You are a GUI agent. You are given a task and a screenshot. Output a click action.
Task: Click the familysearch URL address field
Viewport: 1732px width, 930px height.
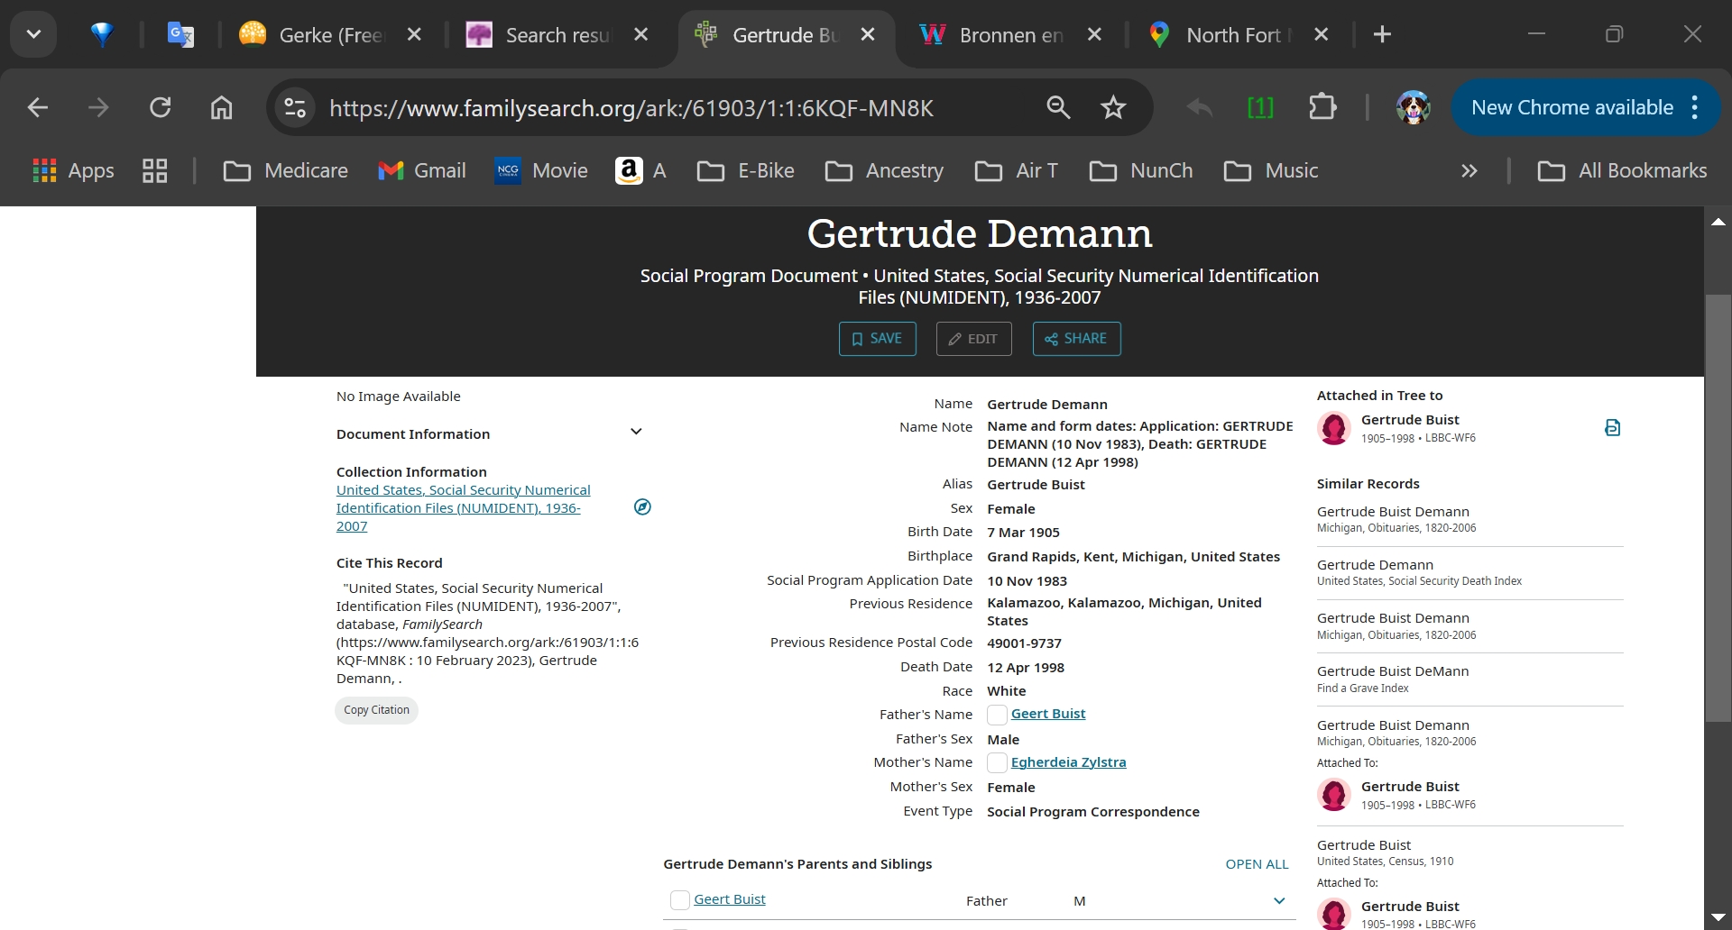[x=631, y=108]
